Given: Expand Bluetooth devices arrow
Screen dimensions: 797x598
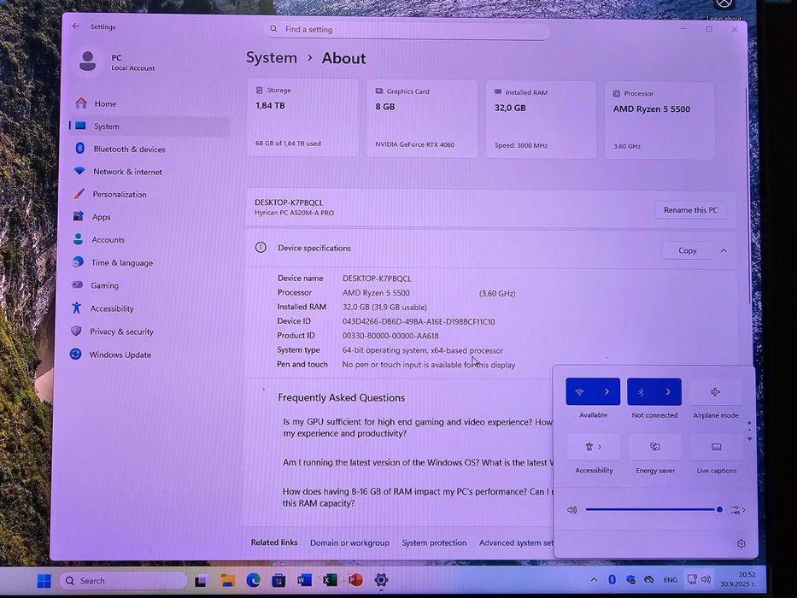Looking at the screenshot, I should pyautogui.click(x=668, y=391).
